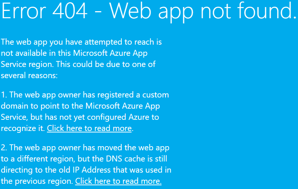Click the number "1." starting the first reason

(x=4, y=94)
